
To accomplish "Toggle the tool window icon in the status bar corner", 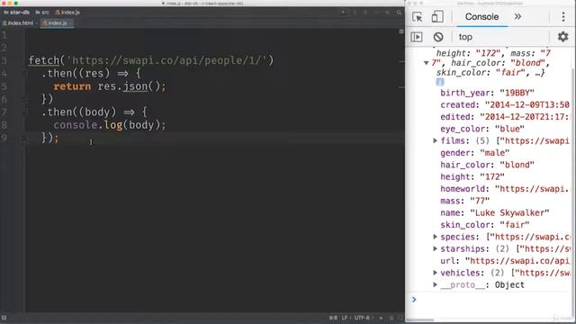I will (4, 318).
